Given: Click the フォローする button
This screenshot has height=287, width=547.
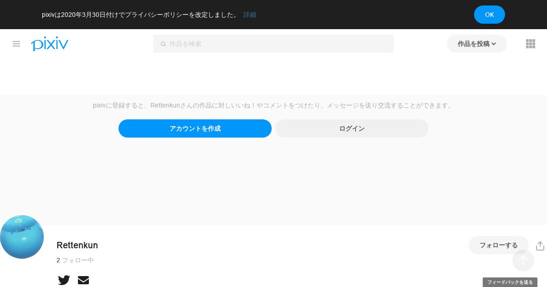Looking at the screenshot, I should coord(499,245).
